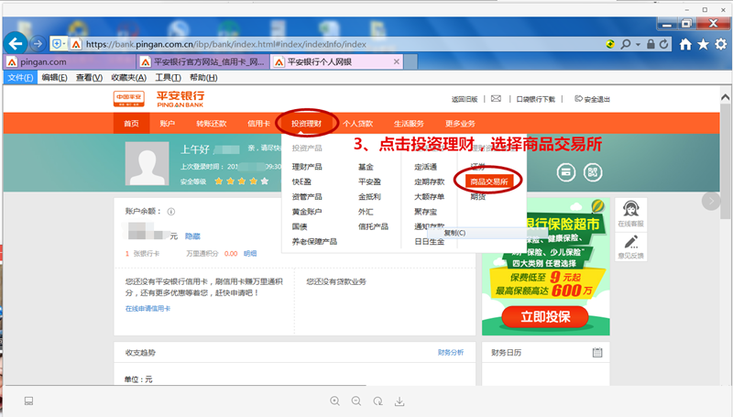Open a new blank tab button
The height and width of the screenshot is (417, 733).
[x=410, y=61]
